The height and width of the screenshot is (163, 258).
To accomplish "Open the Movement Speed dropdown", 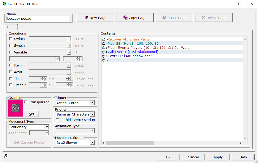I will click(x=75, y=143).
